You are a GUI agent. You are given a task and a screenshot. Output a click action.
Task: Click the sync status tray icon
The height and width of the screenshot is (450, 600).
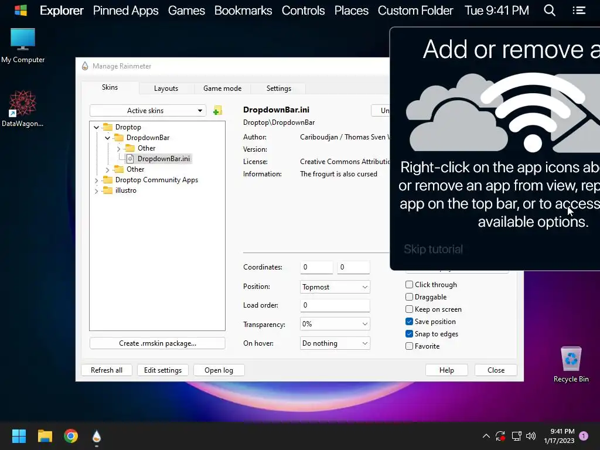tap(500, 436)
